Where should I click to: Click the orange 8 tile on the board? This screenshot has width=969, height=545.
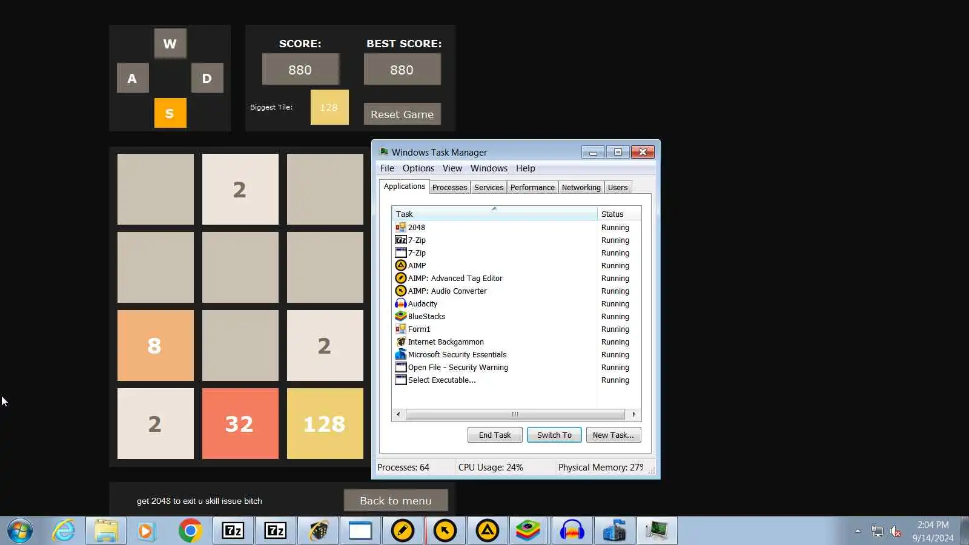pos(156,346)
